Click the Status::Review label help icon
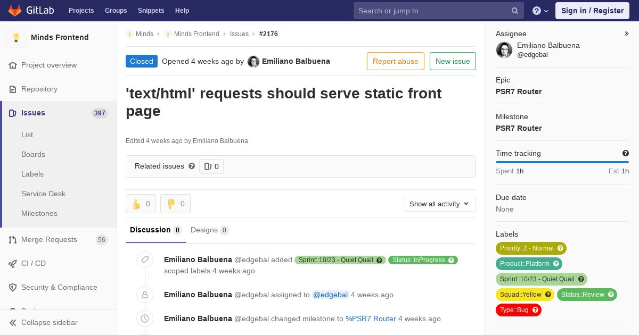 [611, 295]
